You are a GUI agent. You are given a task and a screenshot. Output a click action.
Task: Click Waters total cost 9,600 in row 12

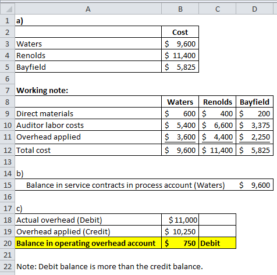180,150
